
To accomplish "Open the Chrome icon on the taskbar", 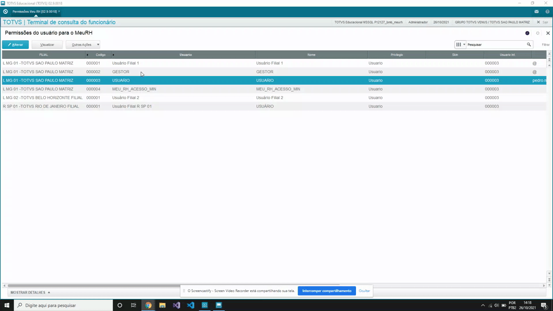I will pos(148,305).
